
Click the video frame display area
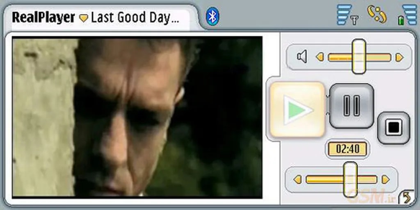(x=137, y=117)
